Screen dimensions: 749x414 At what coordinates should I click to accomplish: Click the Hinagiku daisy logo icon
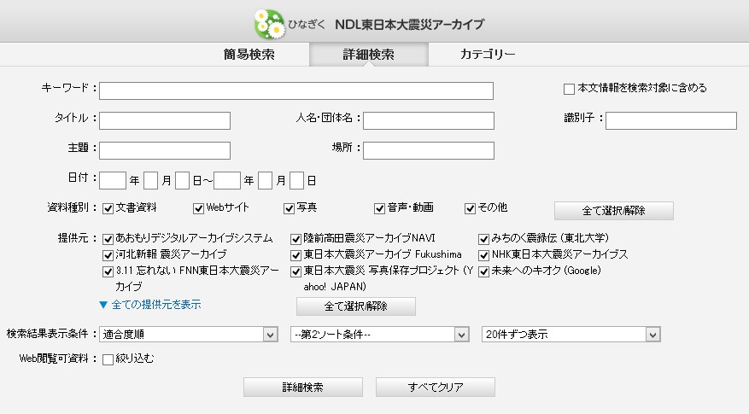pos(270,24)
